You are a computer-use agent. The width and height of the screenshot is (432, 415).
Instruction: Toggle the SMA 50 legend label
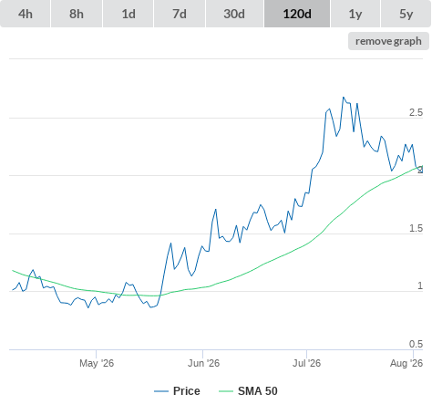258,391
